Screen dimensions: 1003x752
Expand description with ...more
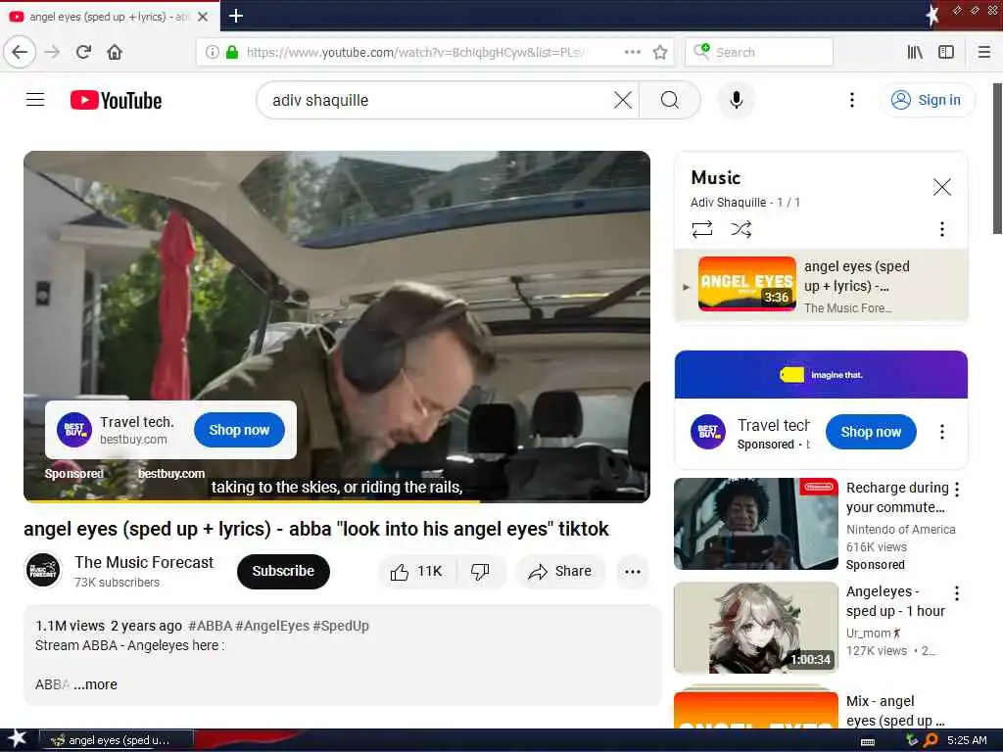coord(95,684)
